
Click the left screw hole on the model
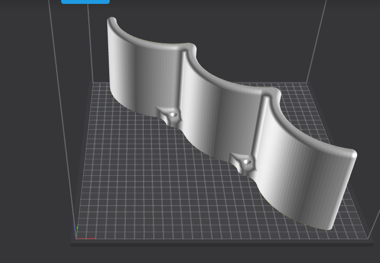coord(173,115)
